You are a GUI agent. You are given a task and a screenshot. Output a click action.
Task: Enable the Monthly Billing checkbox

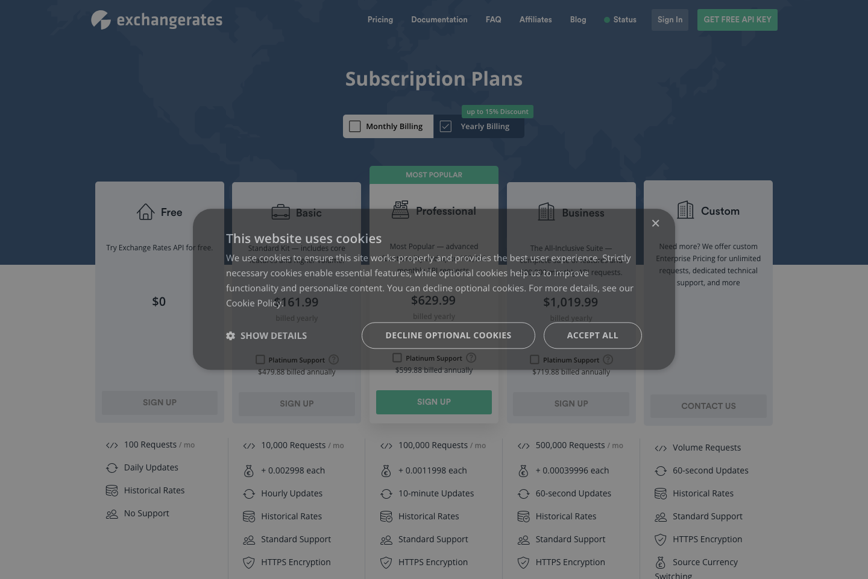pos(355,126)
